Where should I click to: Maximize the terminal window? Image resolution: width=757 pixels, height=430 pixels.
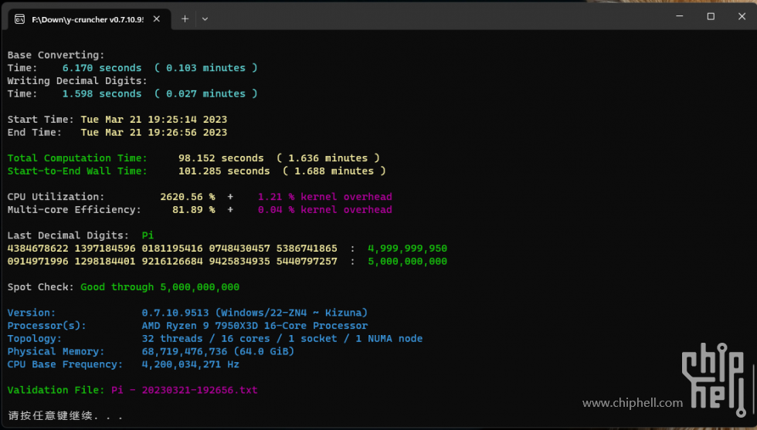point(711,16)
